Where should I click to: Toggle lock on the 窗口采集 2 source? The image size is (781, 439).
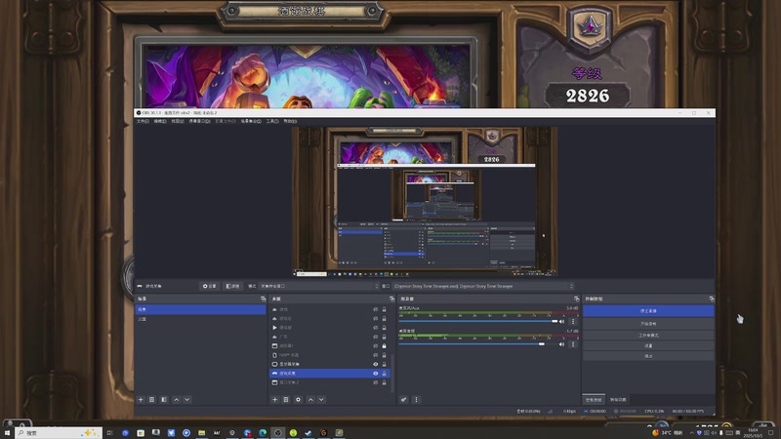pos(384,382)
